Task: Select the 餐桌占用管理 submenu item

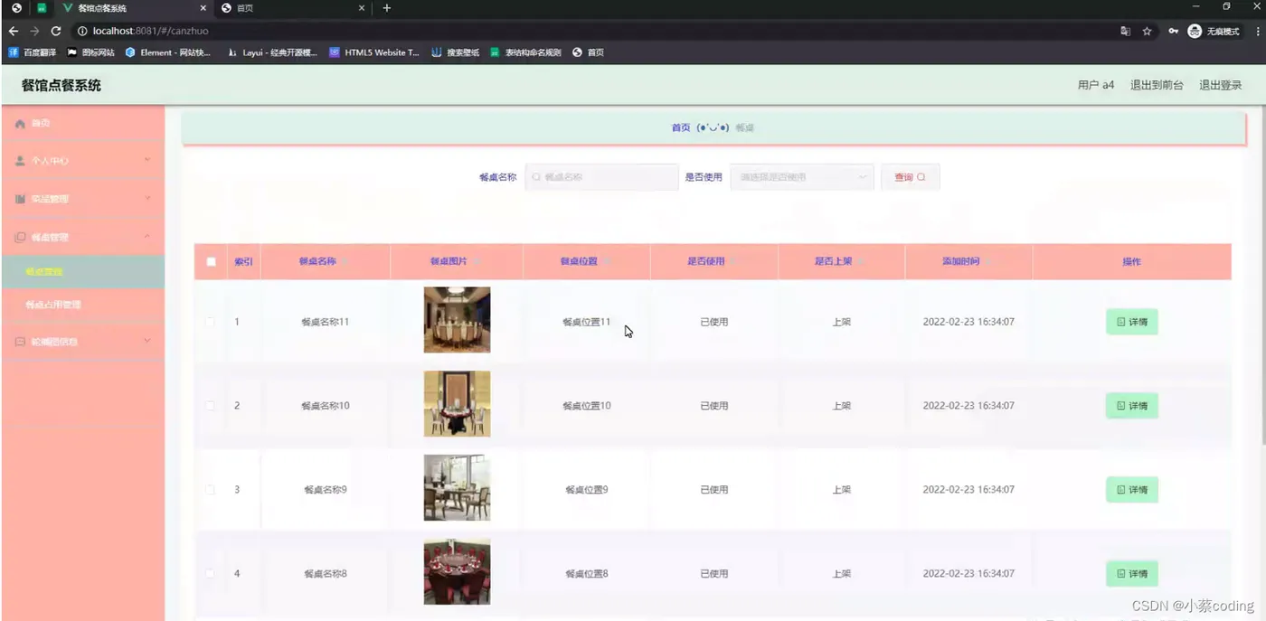Action: (82, 305)
